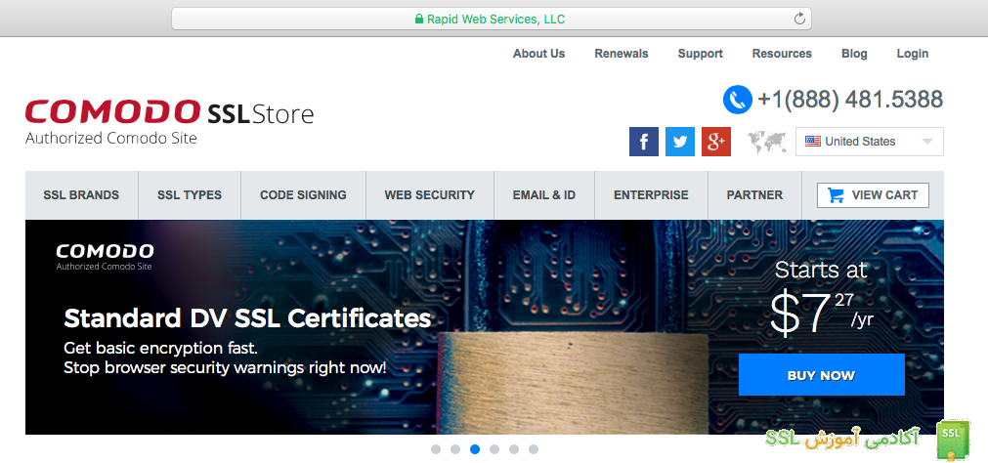
Task: Select the active third carousel dot
Action: [475, 449]
